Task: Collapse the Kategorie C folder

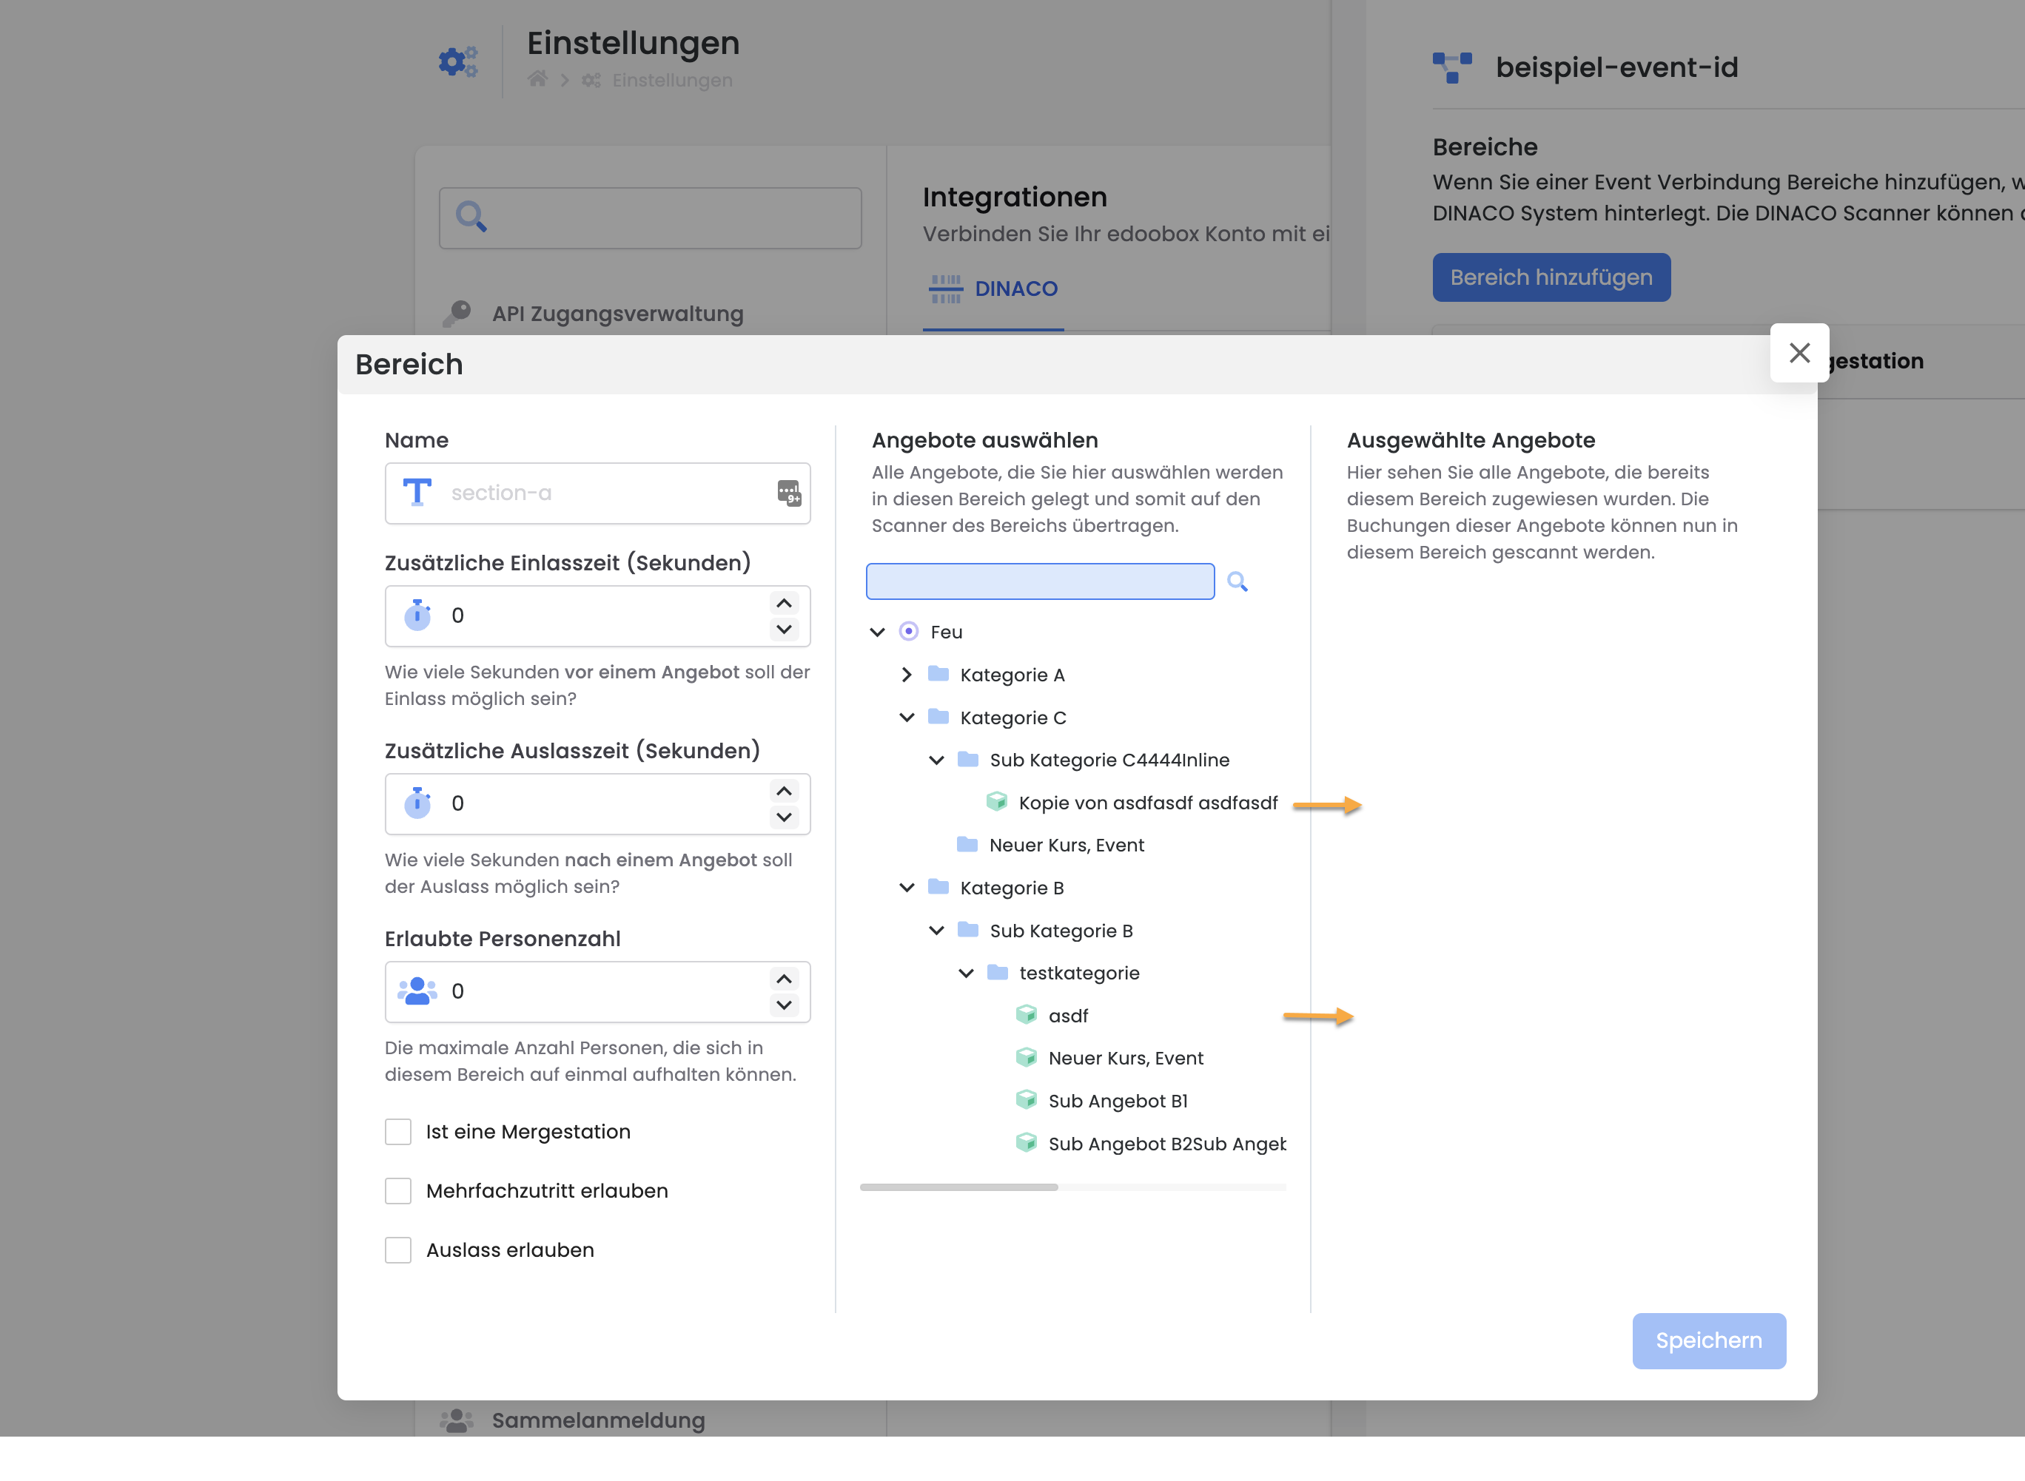Action: click(907, 717)
